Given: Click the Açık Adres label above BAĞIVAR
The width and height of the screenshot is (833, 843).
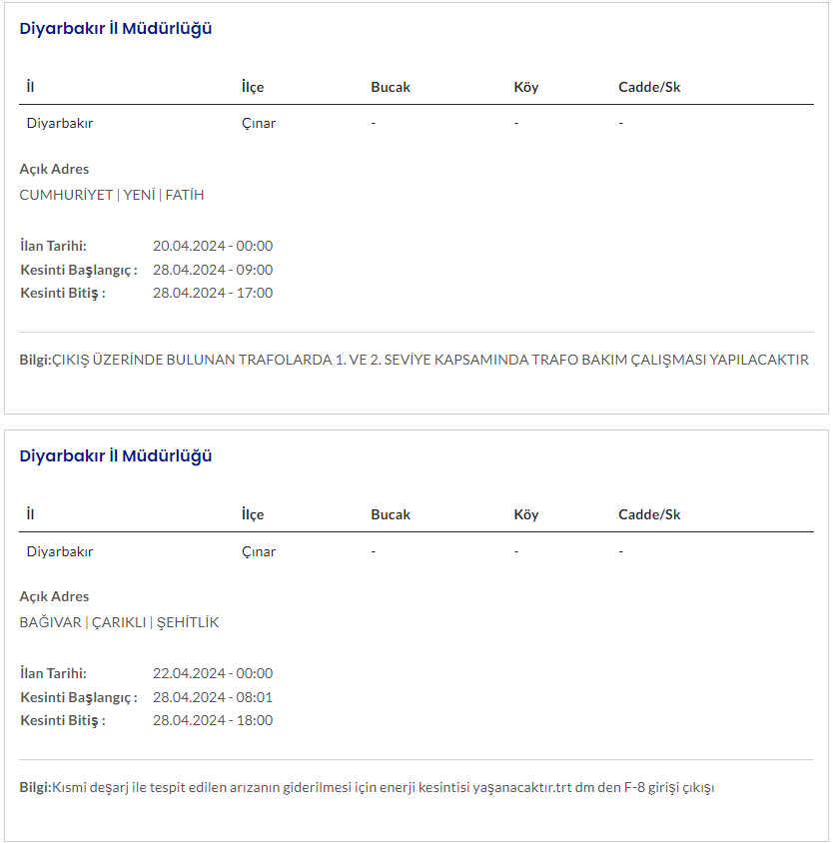Looking at the screenshot, I should pos(54,596).
